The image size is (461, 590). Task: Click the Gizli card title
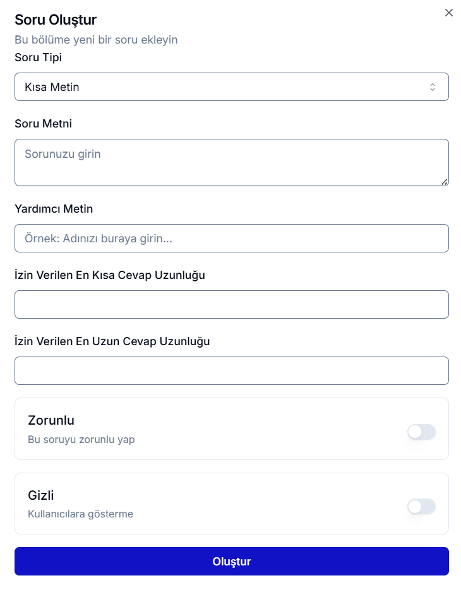(x=41, y=495)
